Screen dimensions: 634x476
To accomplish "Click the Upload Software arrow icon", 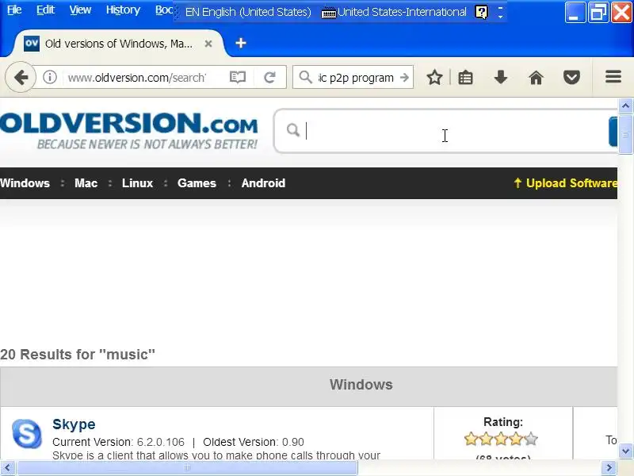I will click(x=518, y=183).
